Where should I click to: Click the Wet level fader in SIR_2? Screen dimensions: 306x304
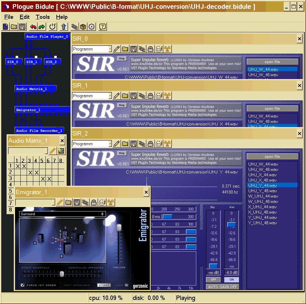pos(231,225)
